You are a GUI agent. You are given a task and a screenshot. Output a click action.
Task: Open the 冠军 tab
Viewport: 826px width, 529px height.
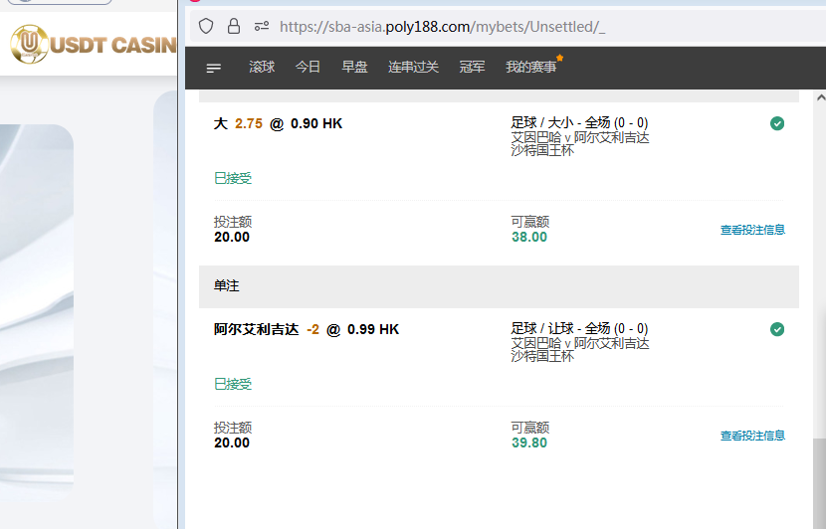click(x=472, y=68)
